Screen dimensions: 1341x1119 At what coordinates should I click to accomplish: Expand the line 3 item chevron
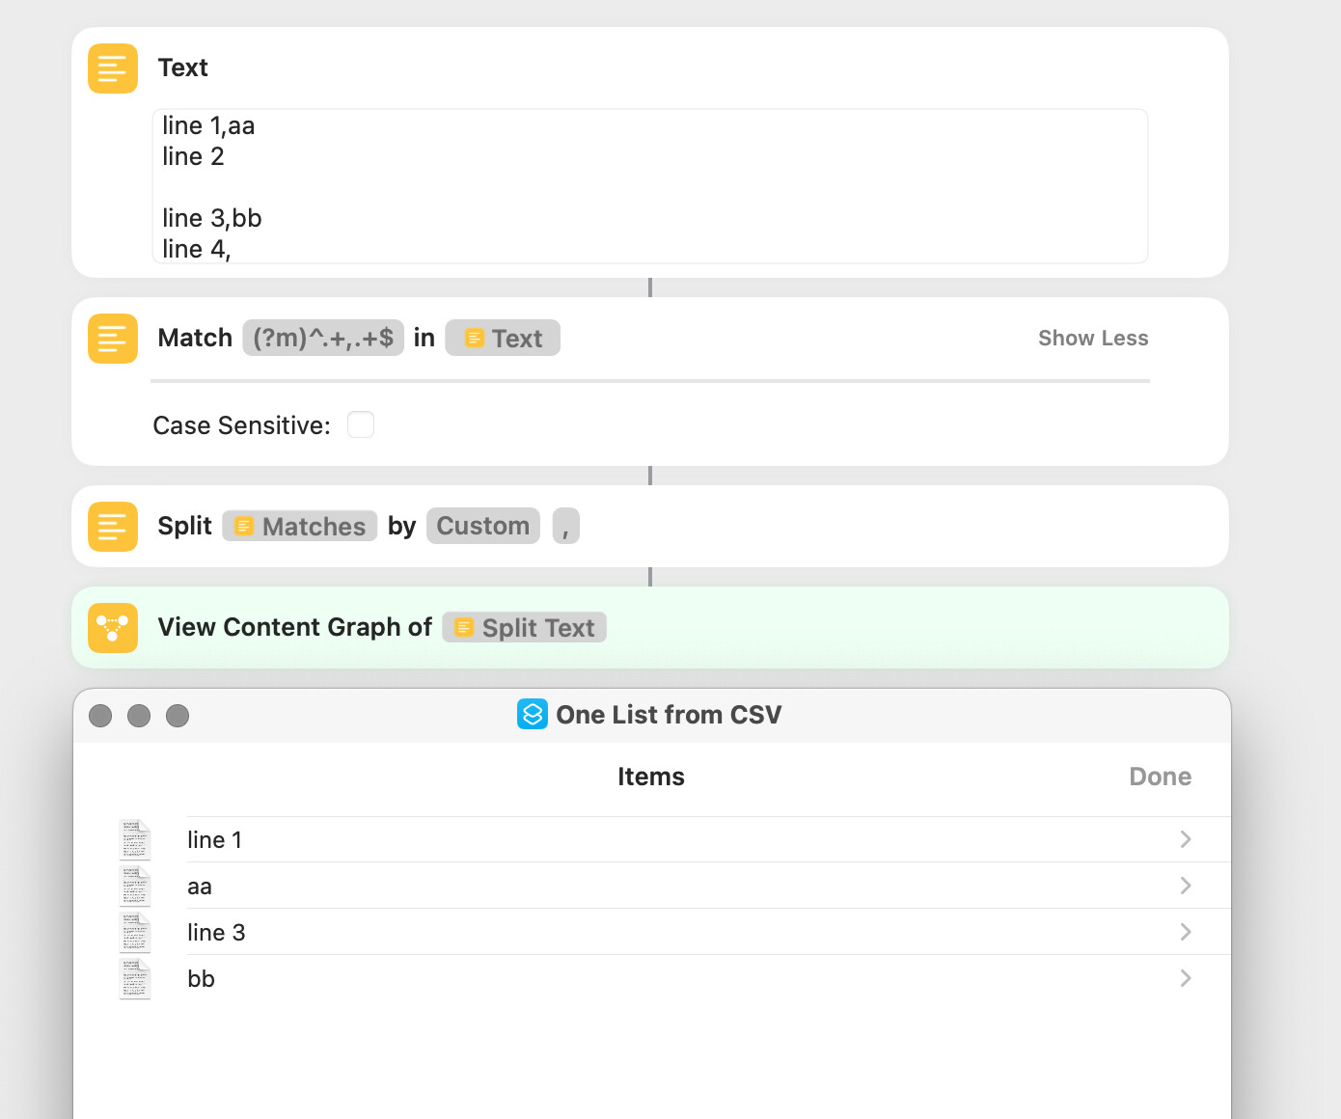click(x=1186, y=932)
